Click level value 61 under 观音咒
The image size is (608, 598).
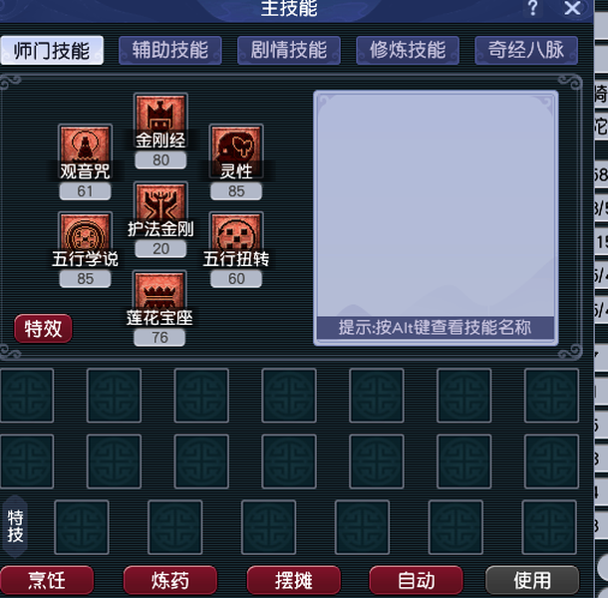pyautogui.click(x=85, y=191)
